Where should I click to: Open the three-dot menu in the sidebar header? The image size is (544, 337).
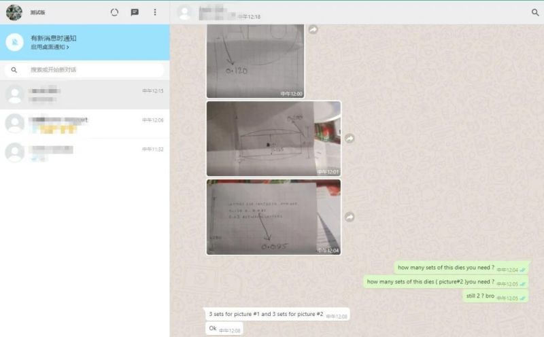pyautogui.click(x=155, y=12)
